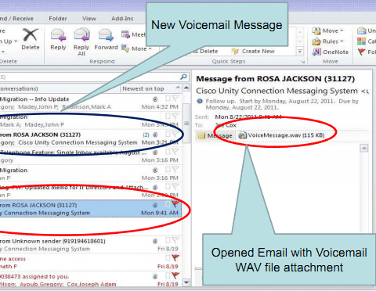Click the Create New quick step
This screenshot has height=291, width=376.
(253, 52)
